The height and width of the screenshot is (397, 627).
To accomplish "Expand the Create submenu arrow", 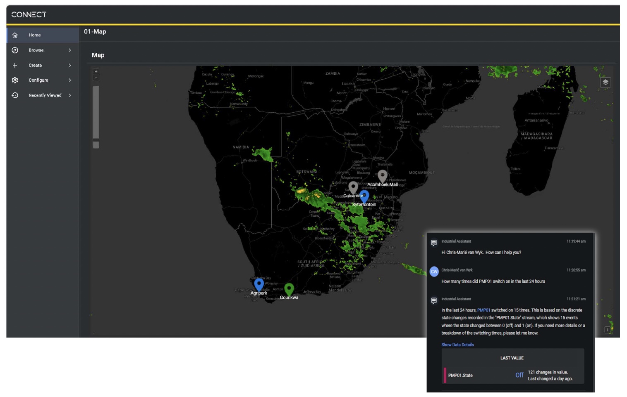I will 70,65.
